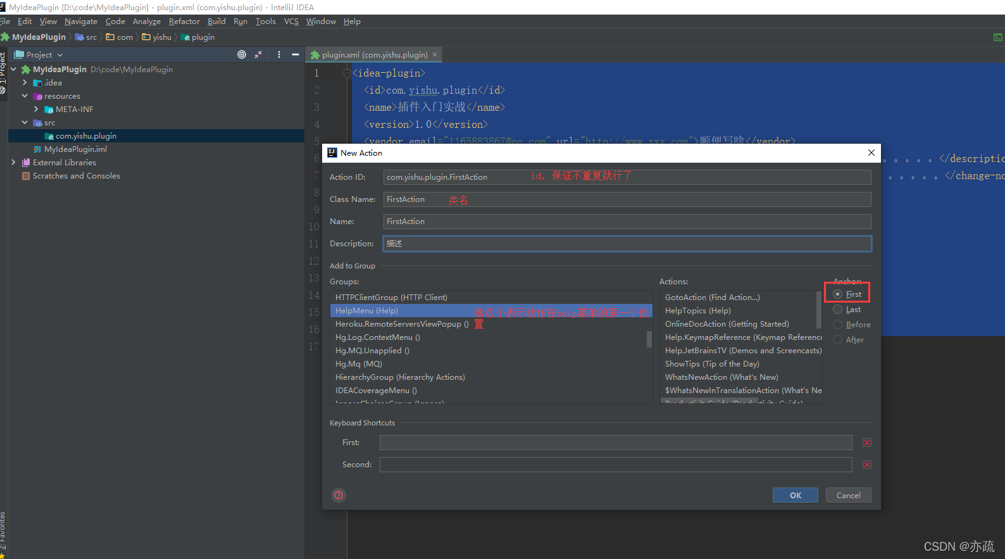
Task: Click the Scratches and Consoles icon
Action: point(26,176)
